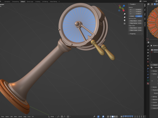158x118 pixels.
Task: Open the Global transform orientation dropdown
Action: coord(52,117)
